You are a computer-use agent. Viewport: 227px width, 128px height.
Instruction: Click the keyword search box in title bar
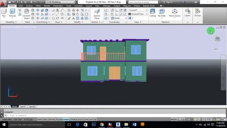click(143, 2)
